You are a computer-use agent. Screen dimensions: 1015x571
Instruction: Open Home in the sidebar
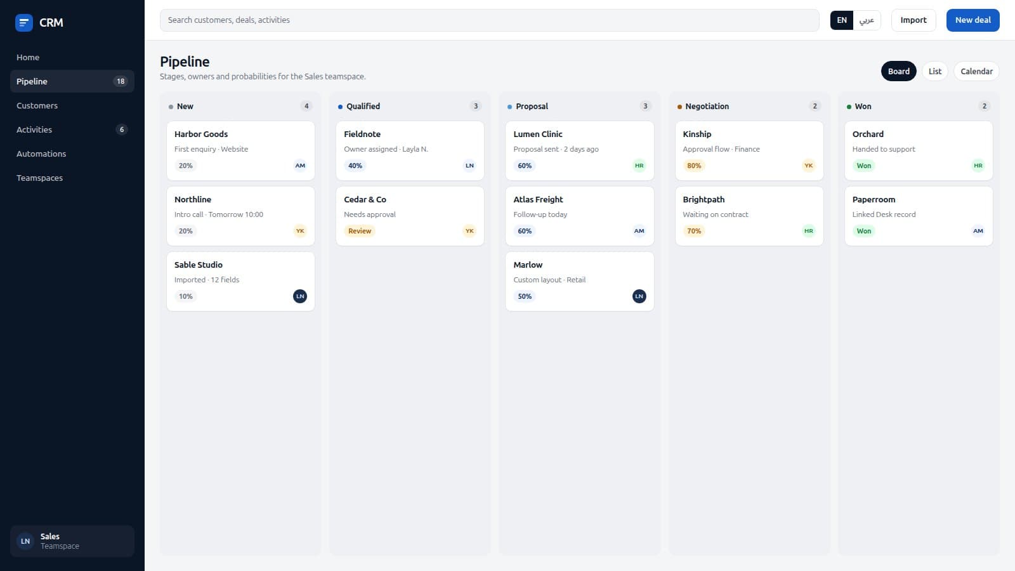click(72, 57)
